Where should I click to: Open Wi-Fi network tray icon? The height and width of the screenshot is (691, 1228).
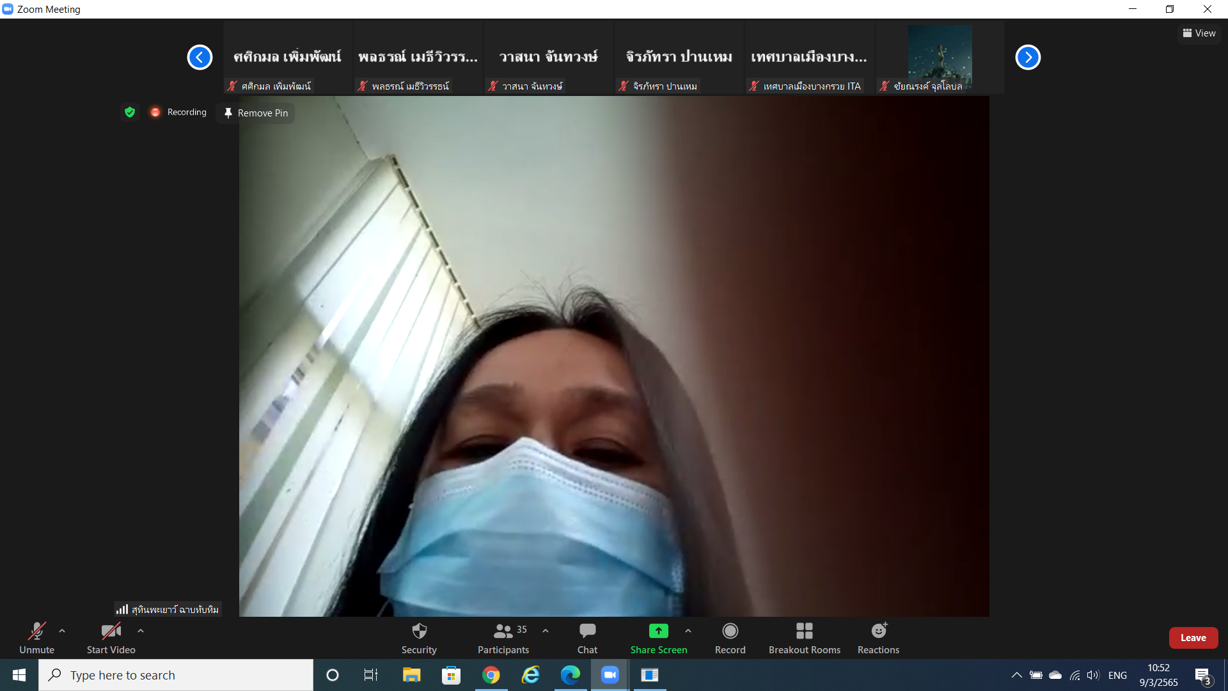1074,675
